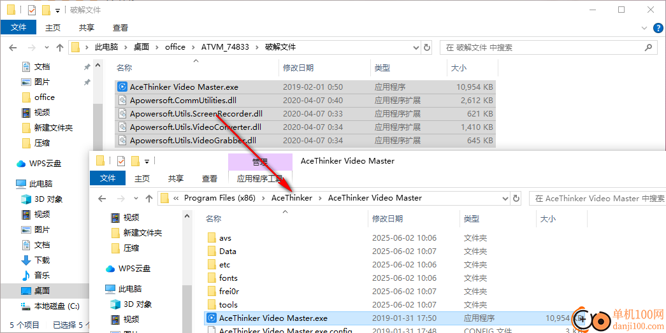This screenshot has width=666, height=333.
Task: Open the frei0r folder
Action: click(229, 292)
